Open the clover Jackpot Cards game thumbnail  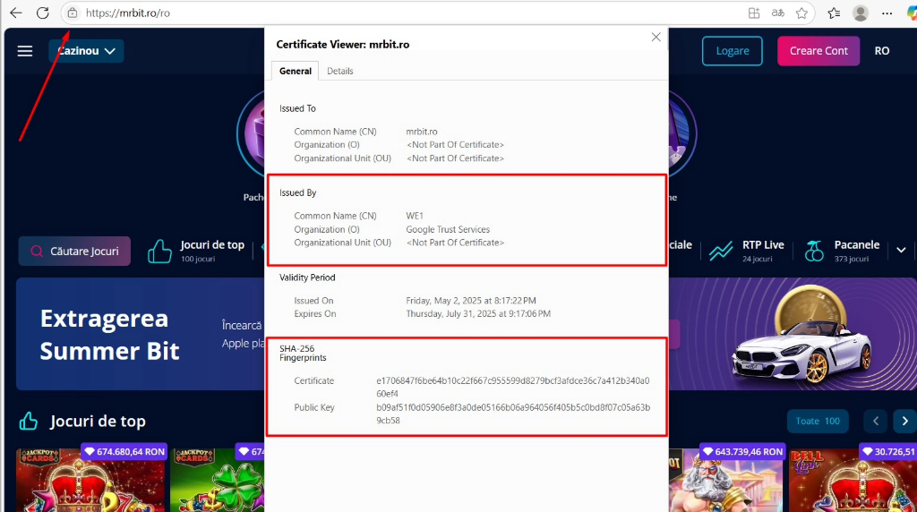click(x=217, y=479)
